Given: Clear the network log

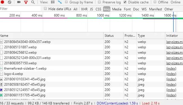Looking at the screenshot, I should coord(10,2).
